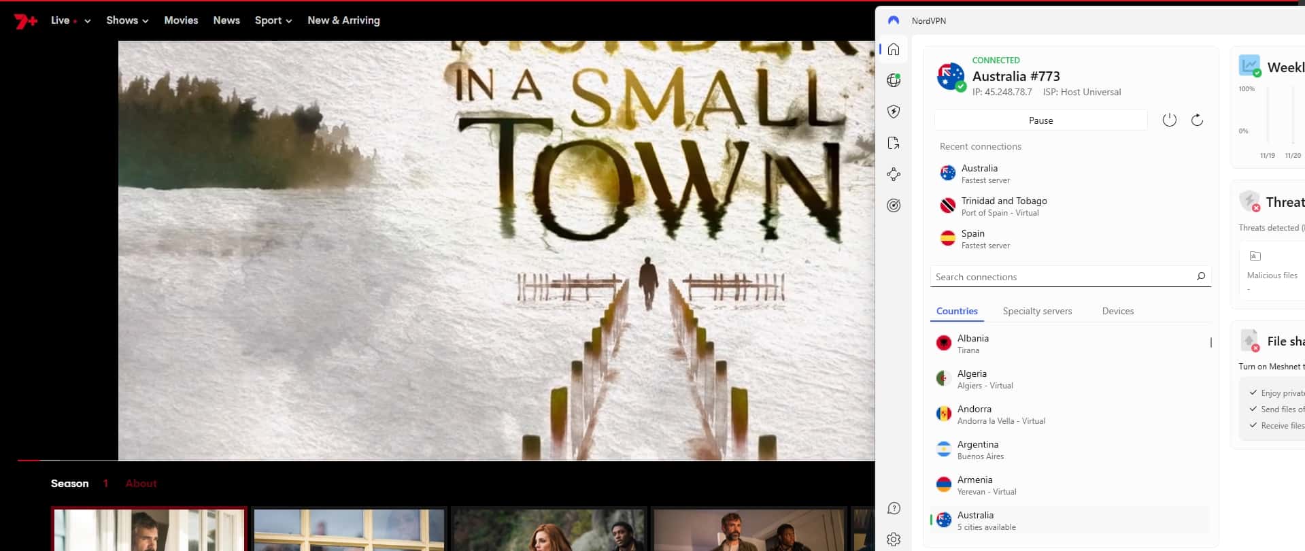Open the NordVPN settings gear
Viewport: 1305px width, 551px height.
(894, 539)
